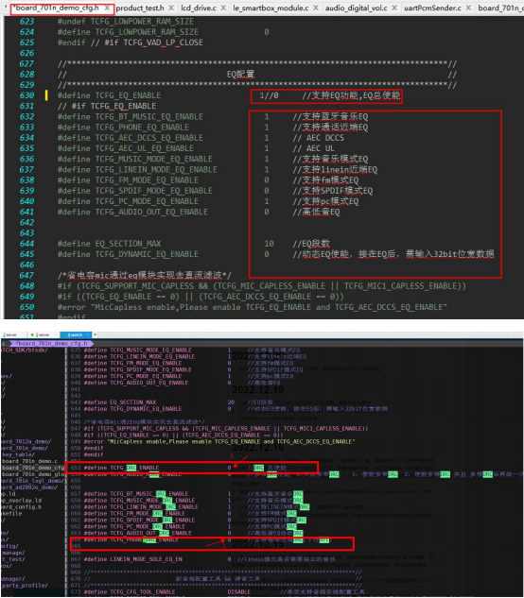Click EQ_SECTION_MAX value 20 in lower editor

(231, 402)
